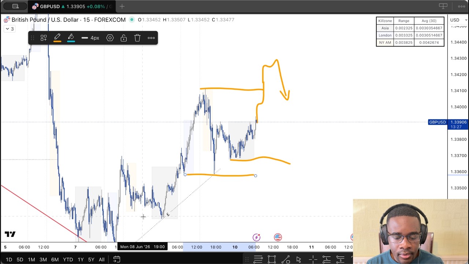The height and width of the screenshot is (264, 469).
Task: Set the range to 3M
Action: coord(43,260)
